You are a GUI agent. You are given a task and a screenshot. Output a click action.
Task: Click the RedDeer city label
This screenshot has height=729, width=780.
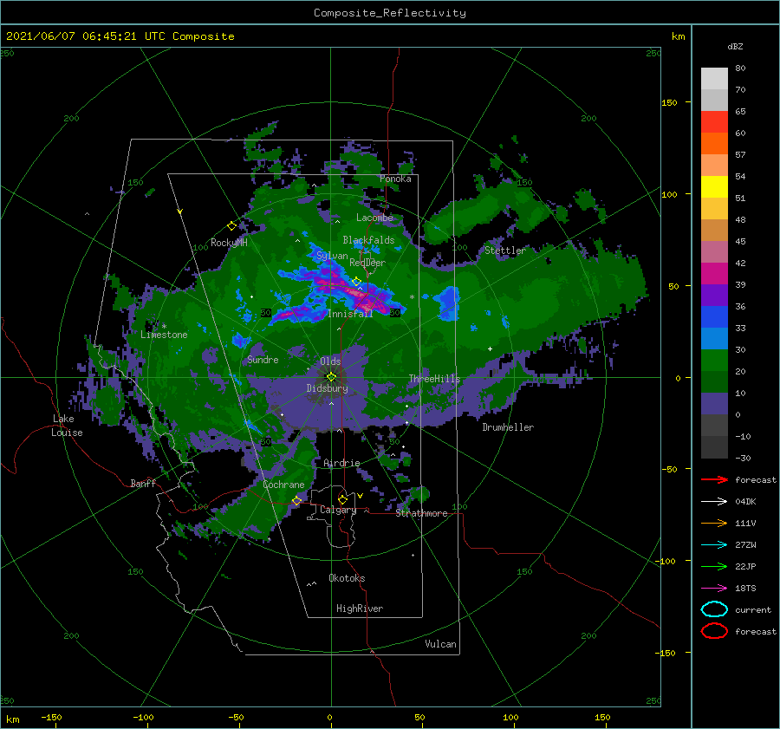pyautogui.click(x=367, y=263)
